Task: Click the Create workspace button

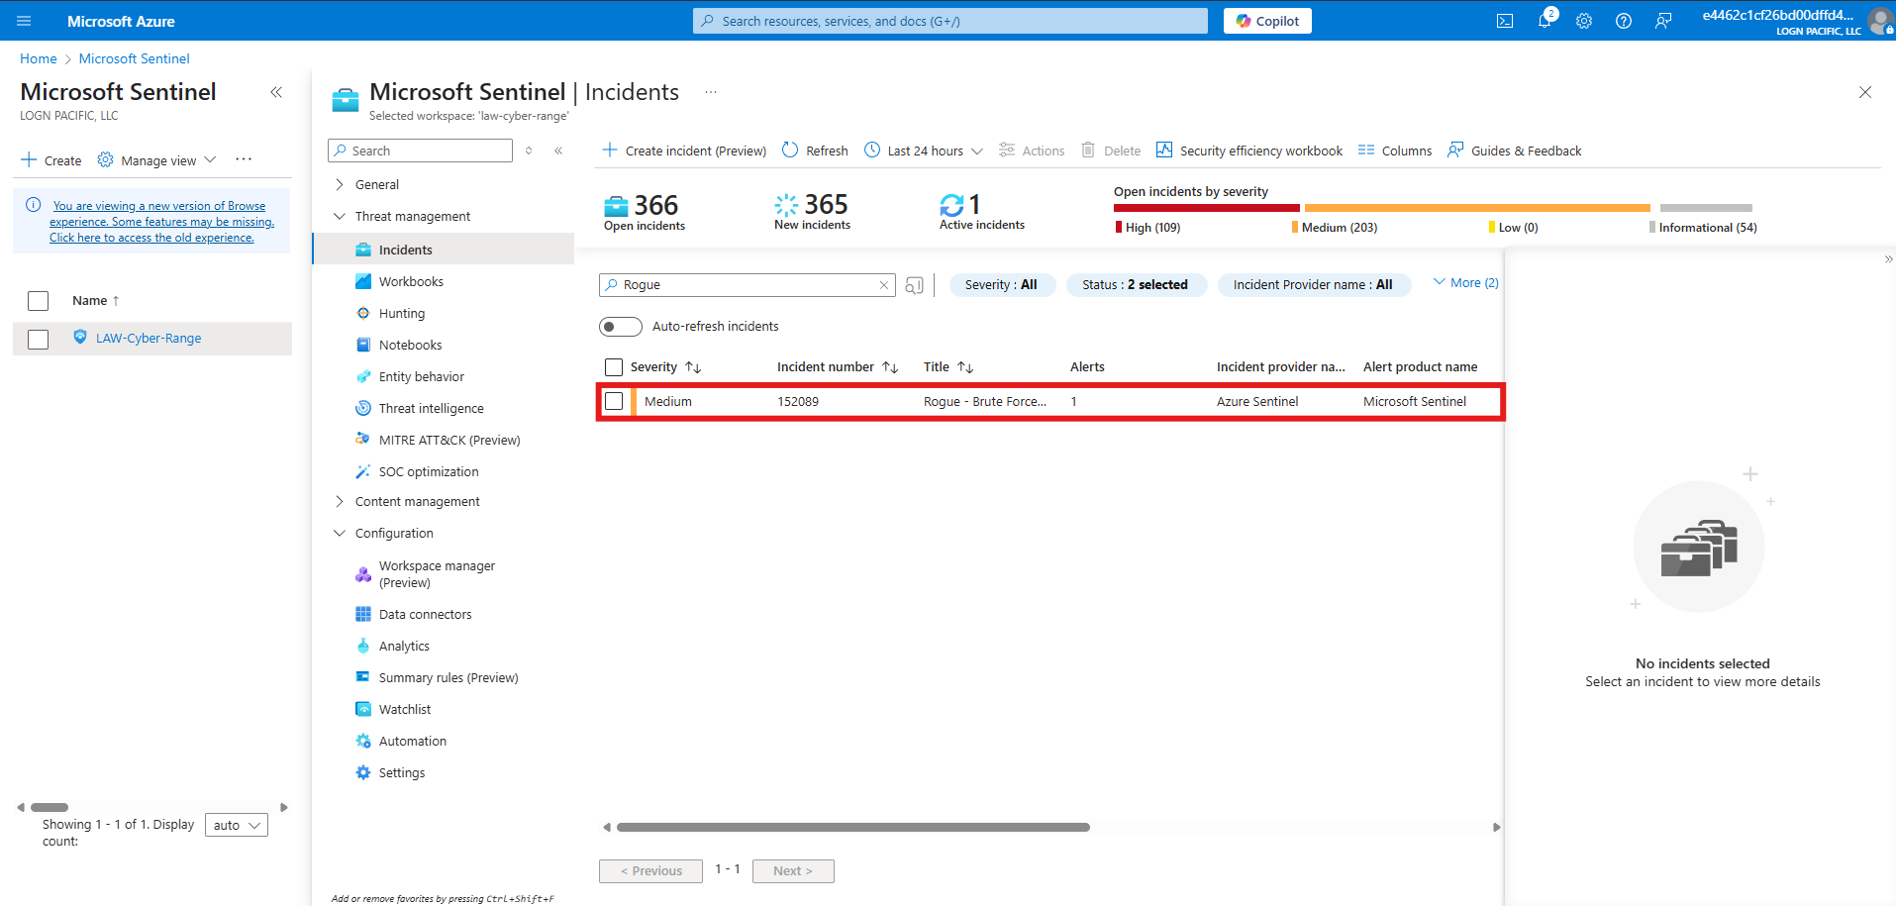Action: point(51,160)
